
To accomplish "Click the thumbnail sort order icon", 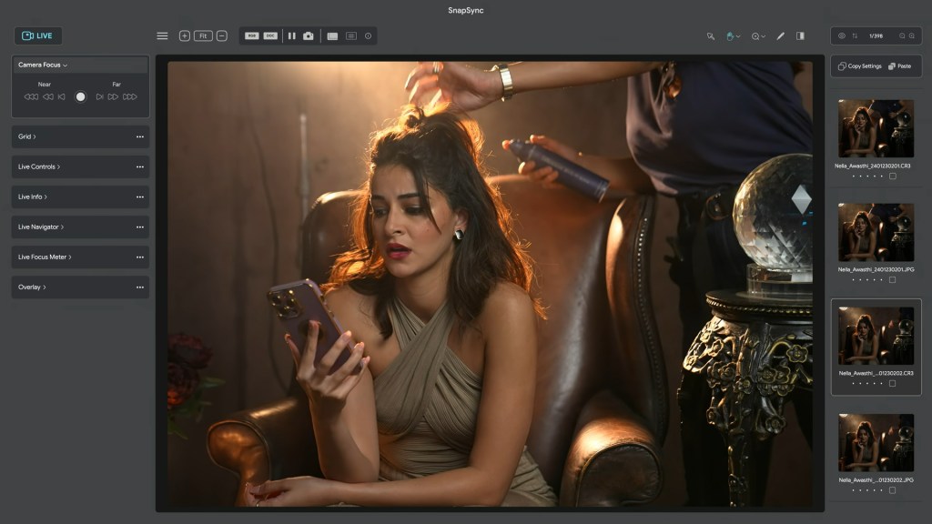I will (x=855, y=36).
